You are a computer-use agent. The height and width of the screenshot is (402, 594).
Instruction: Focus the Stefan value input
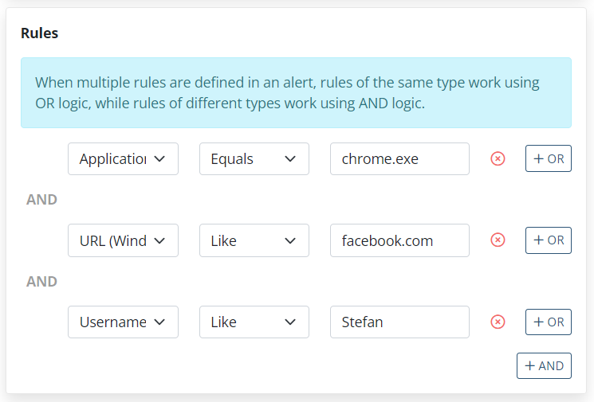[x=399, y=322]
